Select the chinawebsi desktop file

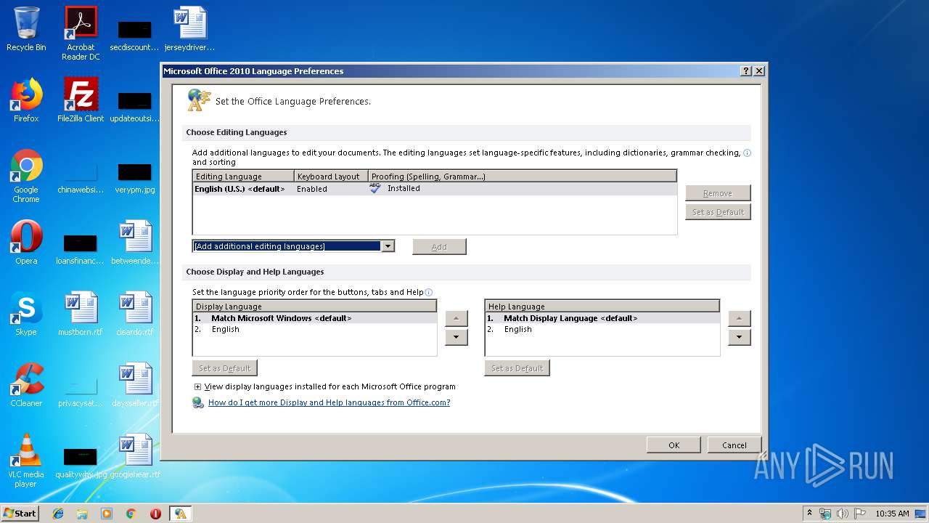81,177
